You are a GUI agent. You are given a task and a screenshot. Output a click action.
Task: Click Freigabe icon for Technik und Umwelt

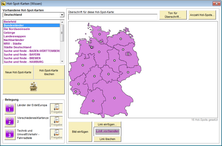click(x=56, y=134)
